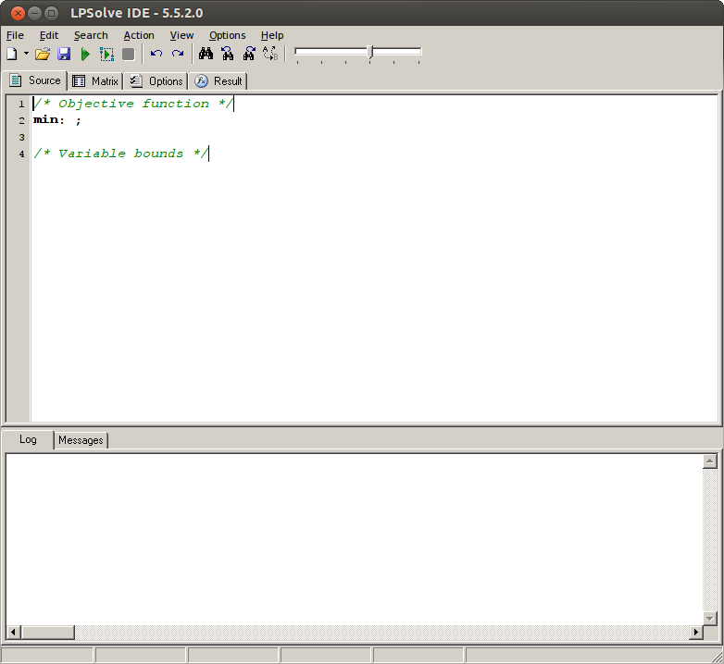724x664 pixels.
Task: Undo the last edit
Action: tap(156, 55)
